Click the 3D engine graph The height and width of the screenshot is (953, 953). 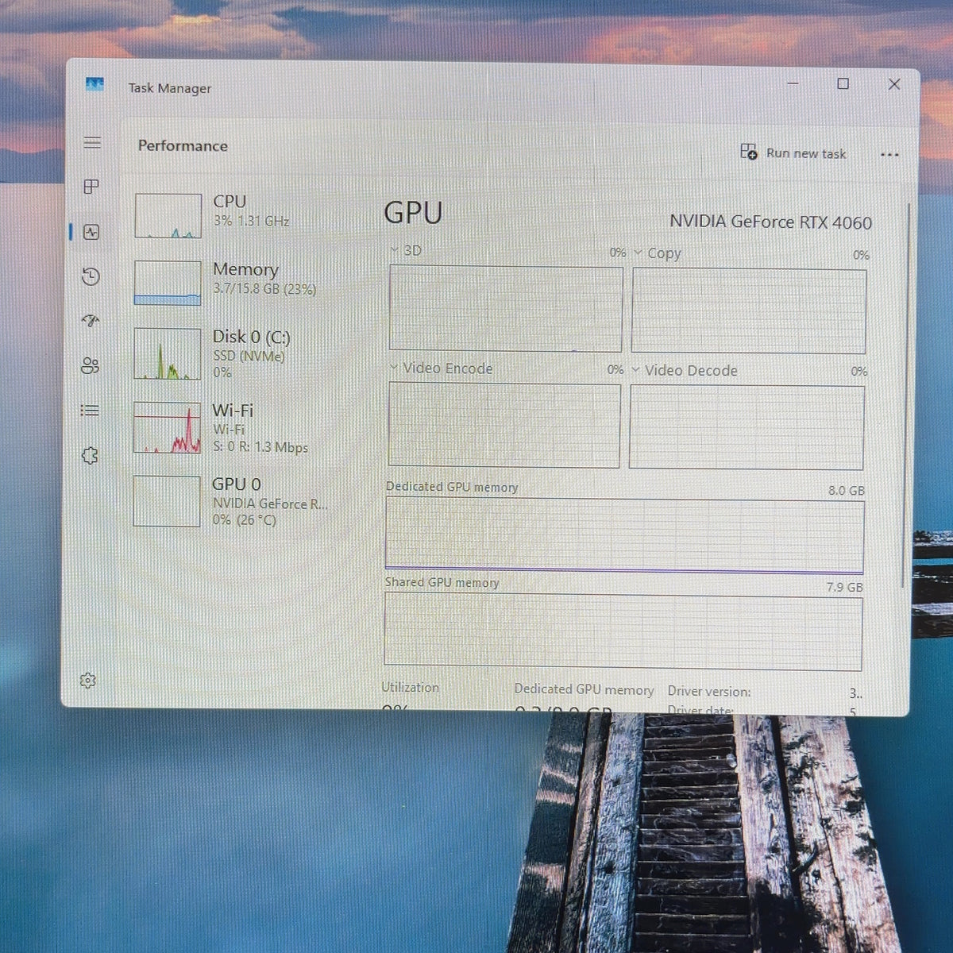click(x=506, y=309)
